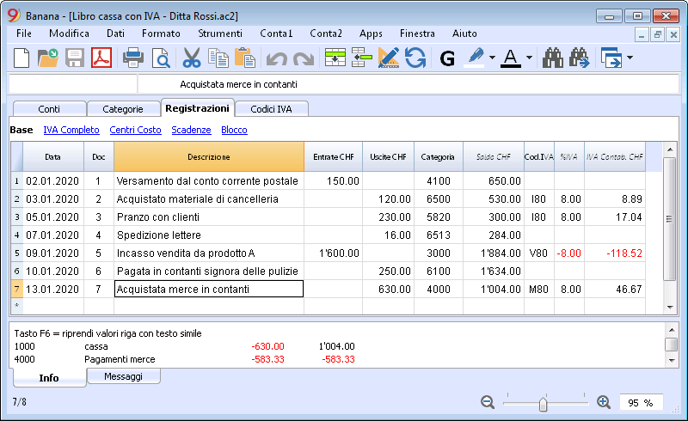688x421 pixels.
Task: Switch to the Messaggi tab
Action: pos(123,376)
